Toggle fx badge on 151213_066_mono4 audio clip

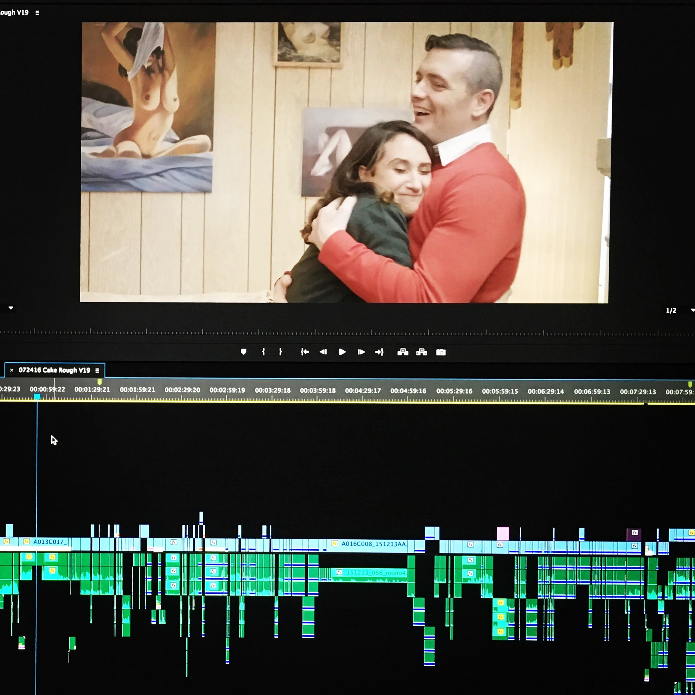click(x=339, y=572)
